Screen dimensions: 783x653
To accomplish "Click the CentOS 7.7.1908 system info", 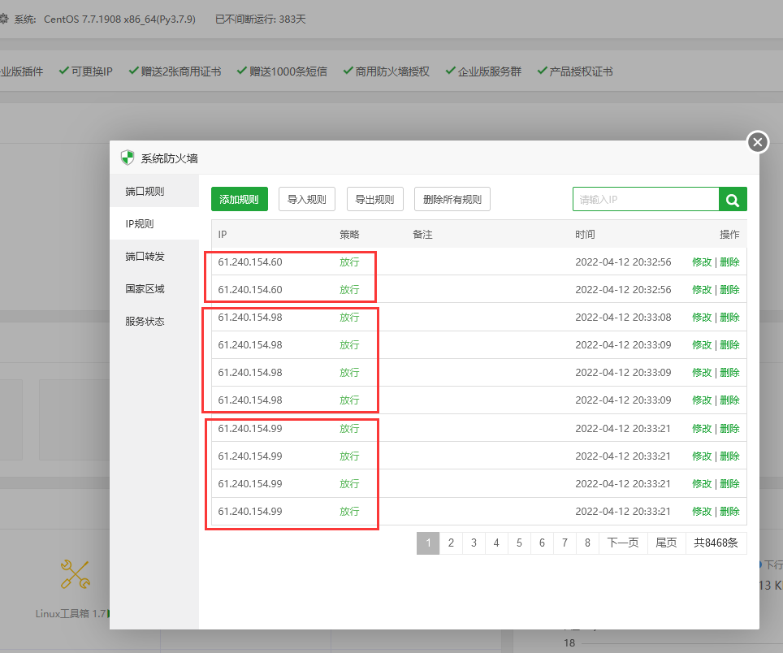I will (120, 19).
